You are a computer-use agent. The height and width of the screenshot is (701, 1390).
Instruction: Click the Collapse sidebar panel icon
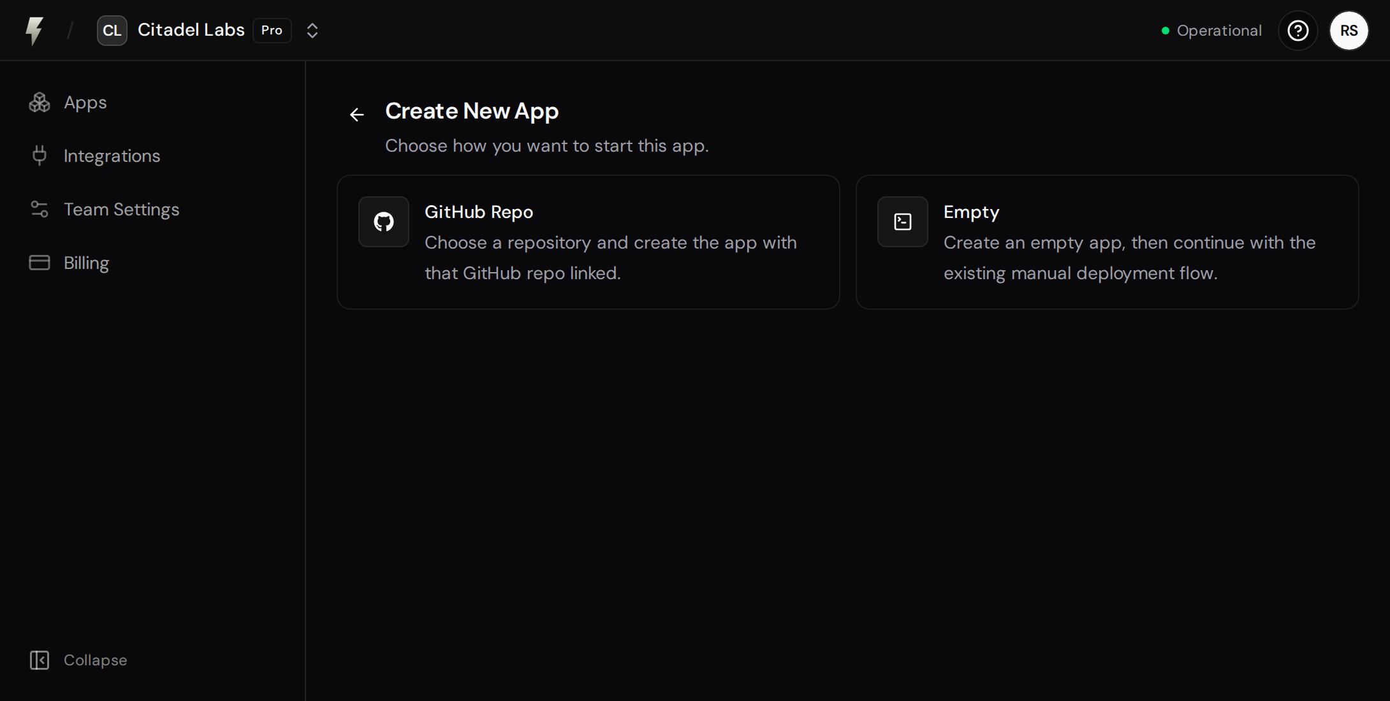[x=40, y=660]
